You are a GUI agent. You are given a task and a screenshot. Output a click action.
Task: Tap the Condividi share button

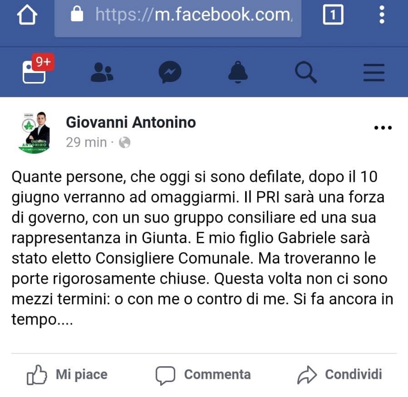point(339,375)
